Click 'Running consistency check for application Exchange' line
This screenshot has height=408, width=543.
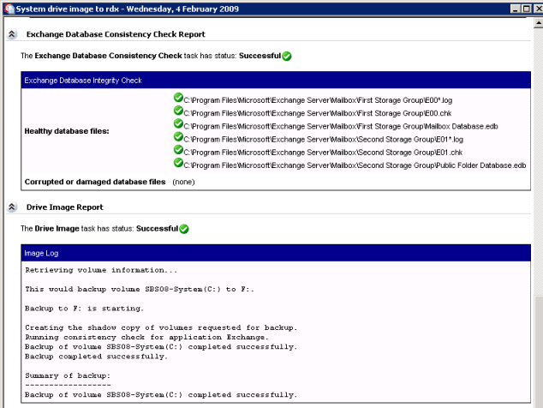pos(146,337)
